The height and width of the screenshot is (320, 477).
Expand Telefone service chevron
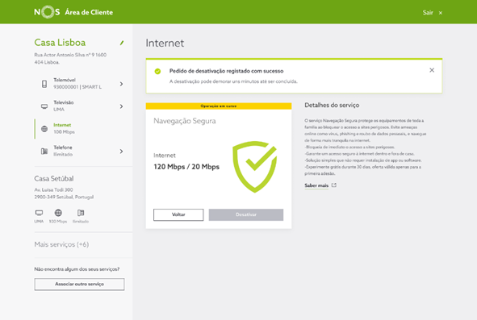[121, 152]
